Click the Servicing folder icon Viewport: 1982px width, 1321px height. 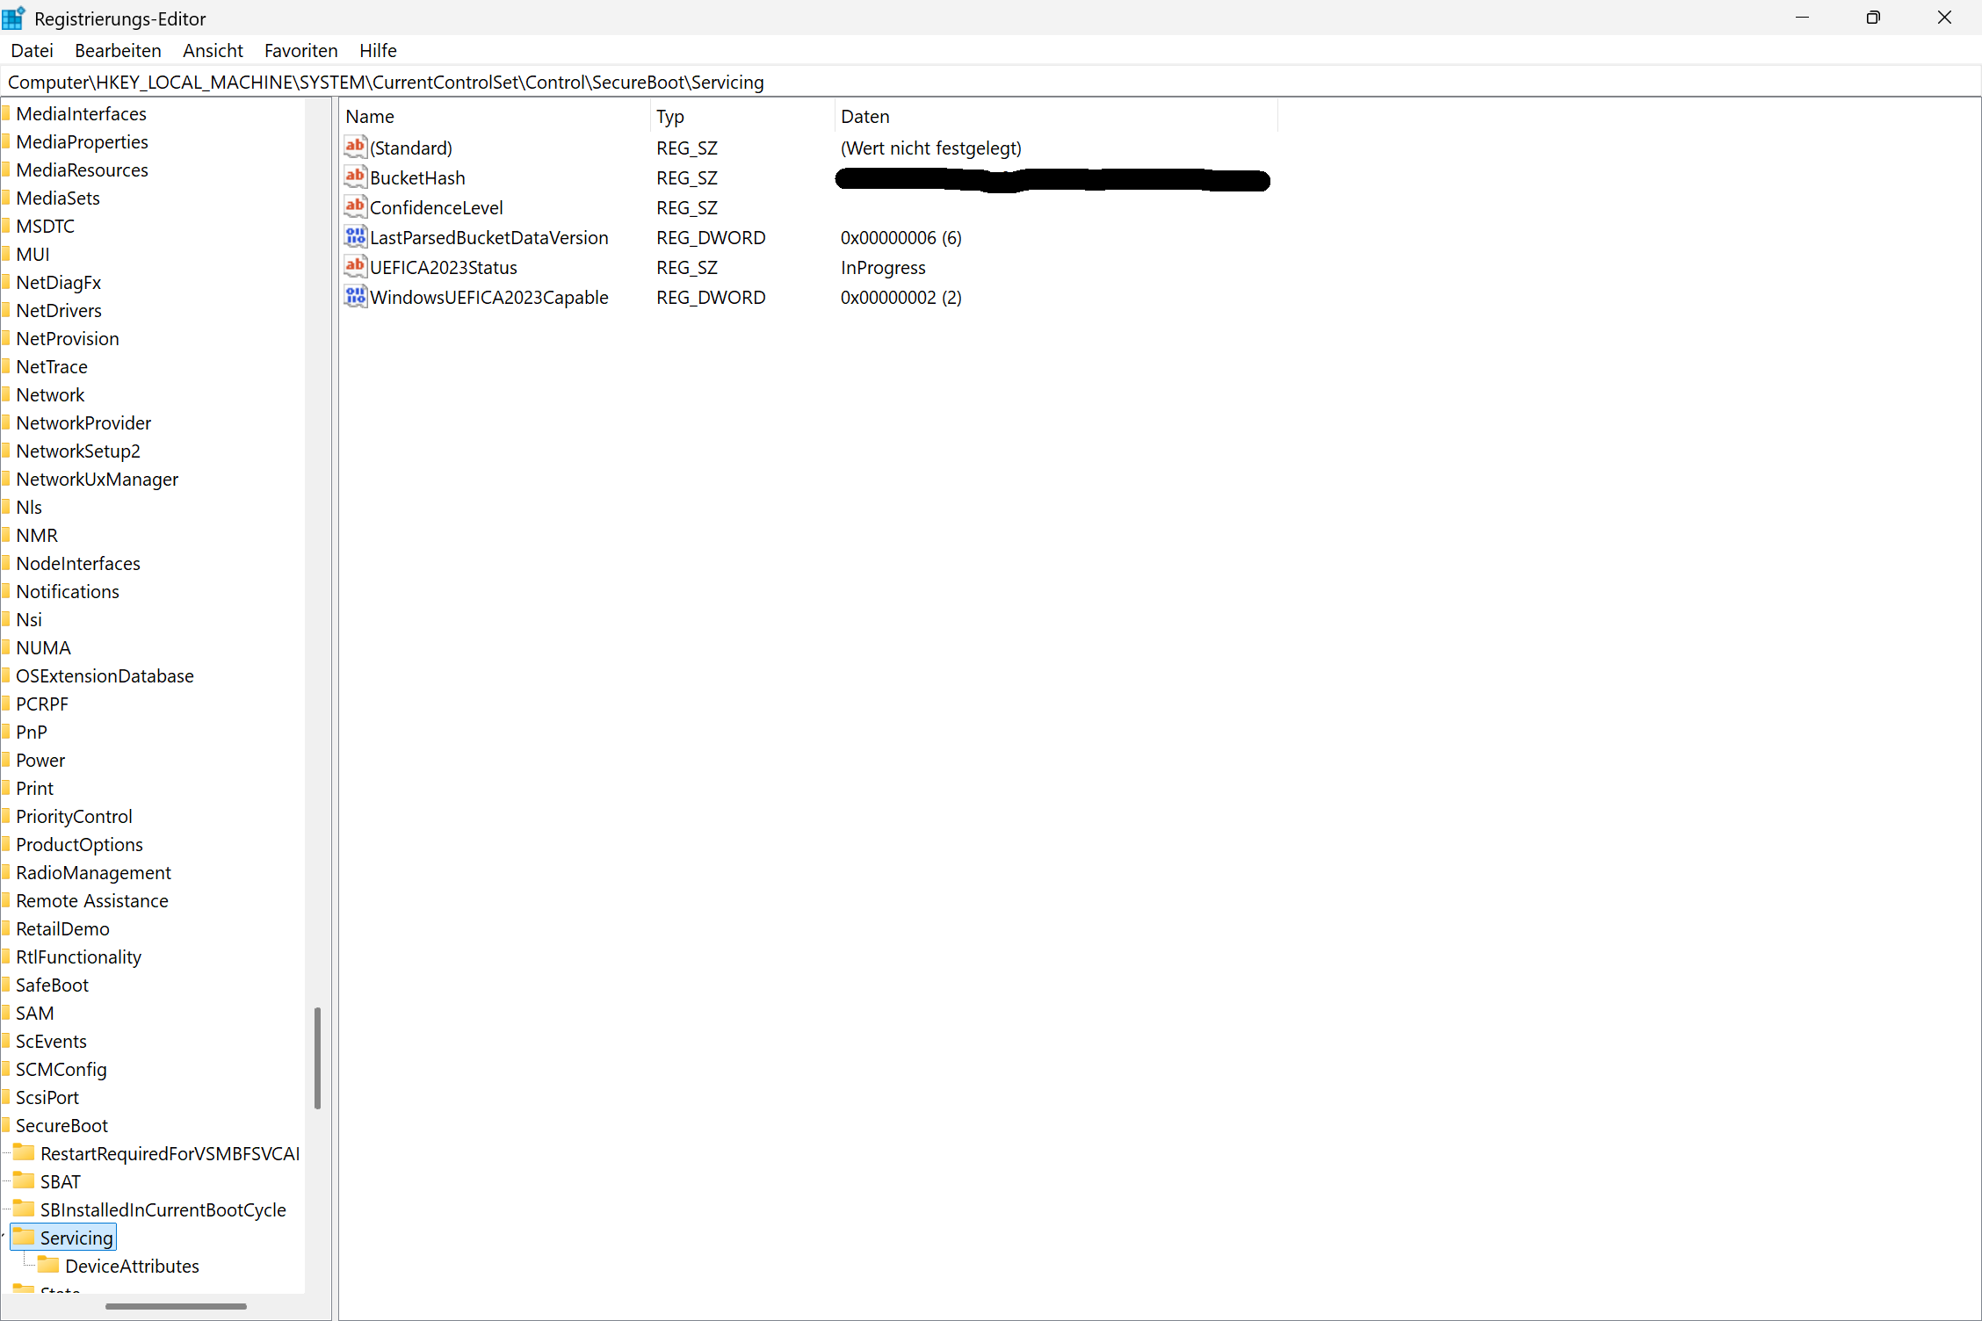coord(25,1238)
